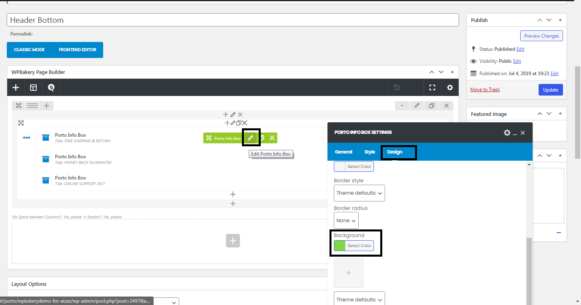Image resolution: width=581 pixels, height=305 pixels.
Task: Click the blue three-dots column icon
Action: 26,138
